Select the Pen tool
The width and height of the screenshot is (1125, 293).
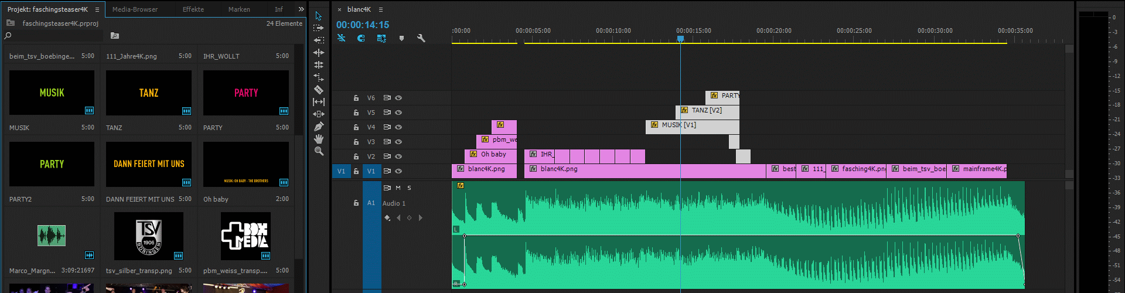(x=319, y=127)
